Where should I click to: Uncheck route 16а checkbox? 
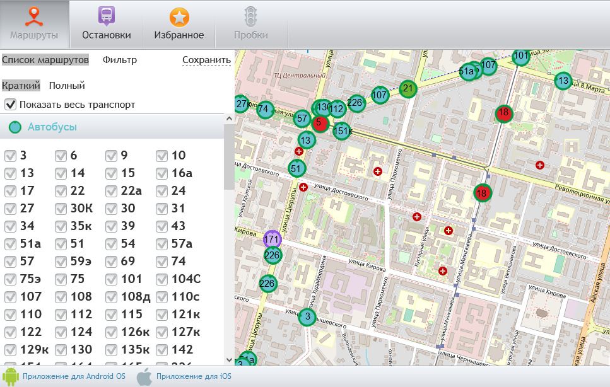tap(161, 173)
